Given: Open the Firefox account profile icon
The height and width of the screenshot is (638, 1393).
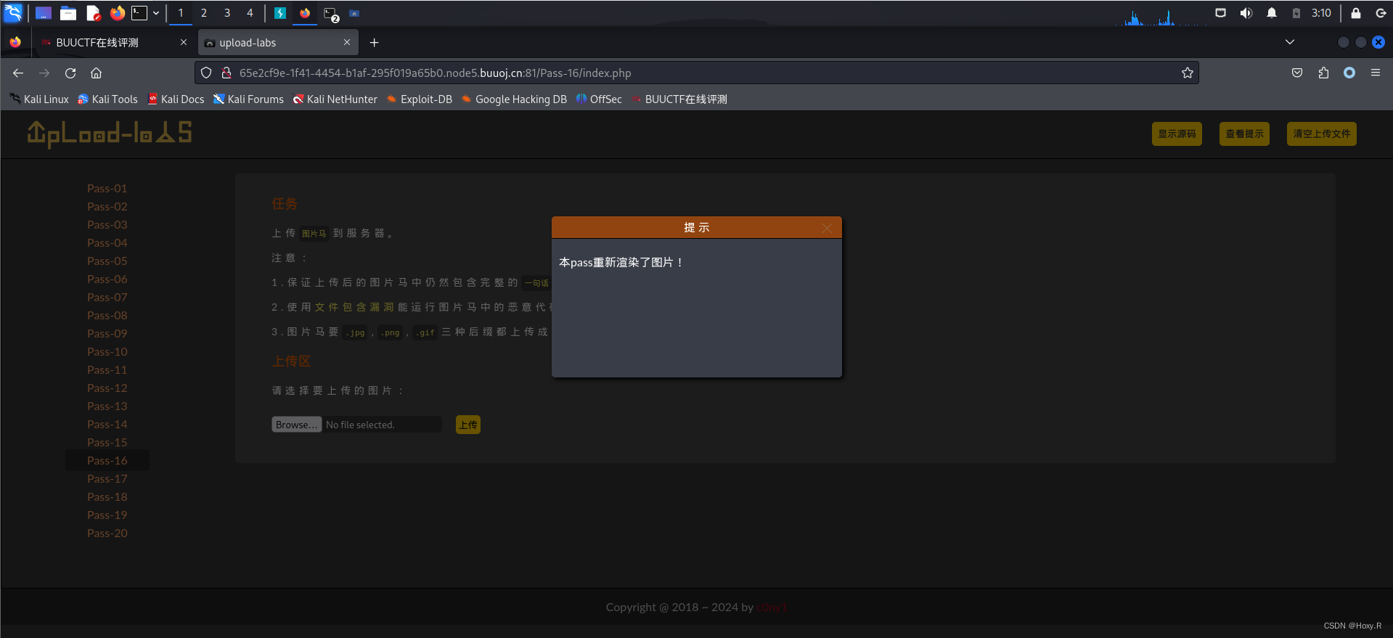Looking at the screenshot, I should click(x=1349, y=73).
